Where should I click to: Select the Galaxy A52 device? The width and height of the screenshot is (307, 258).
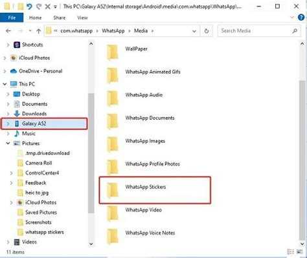[34, 124]
